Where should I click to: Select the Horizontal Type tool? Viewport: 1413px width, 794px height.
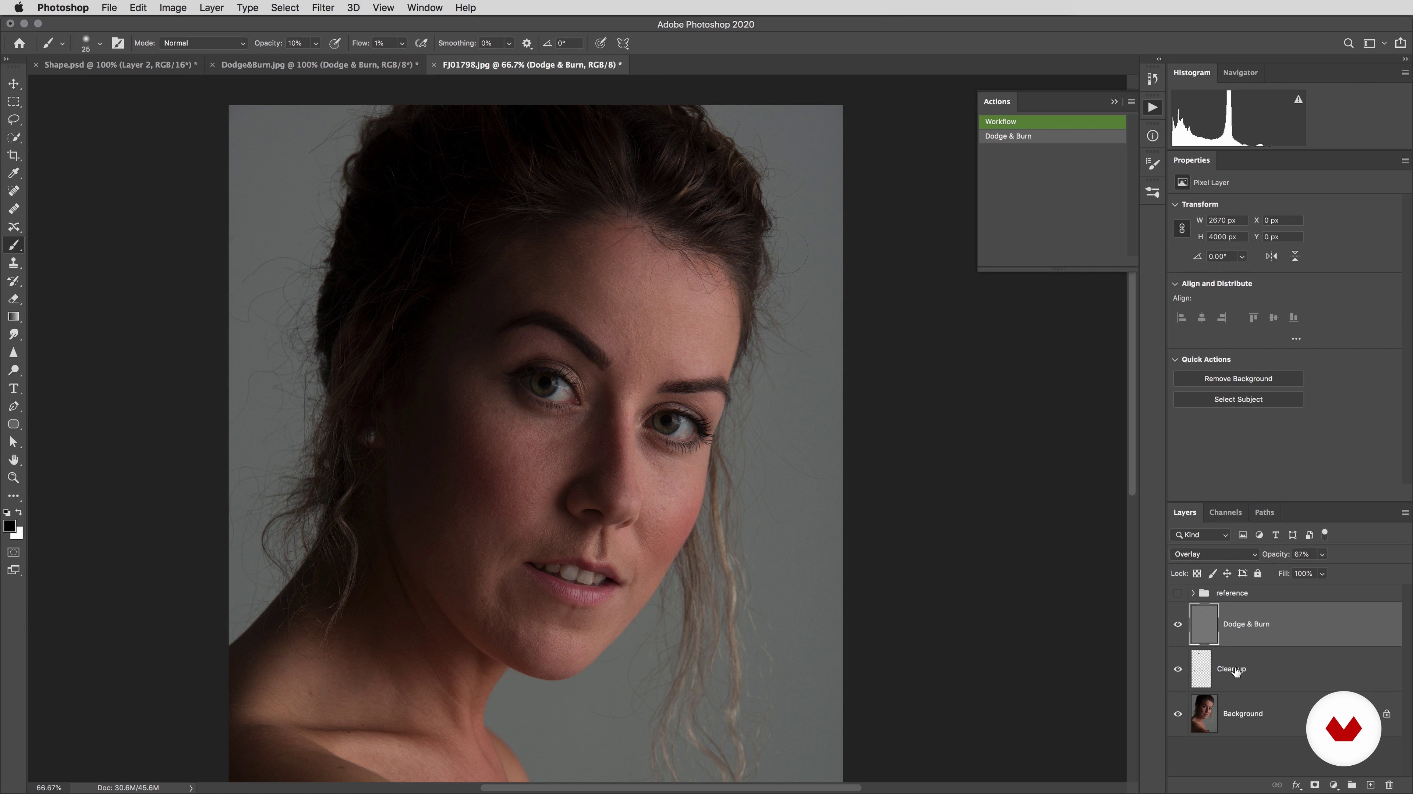pos(14,389)
